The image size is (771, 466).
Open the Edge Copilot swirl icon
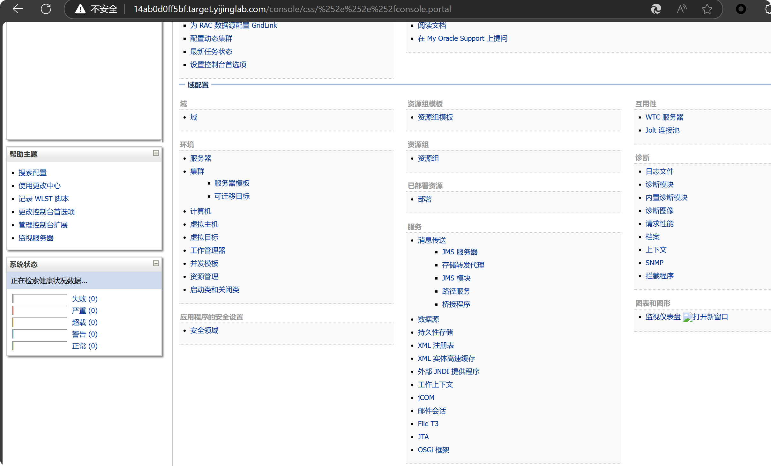pyautogui.click(x=656, y=9)
